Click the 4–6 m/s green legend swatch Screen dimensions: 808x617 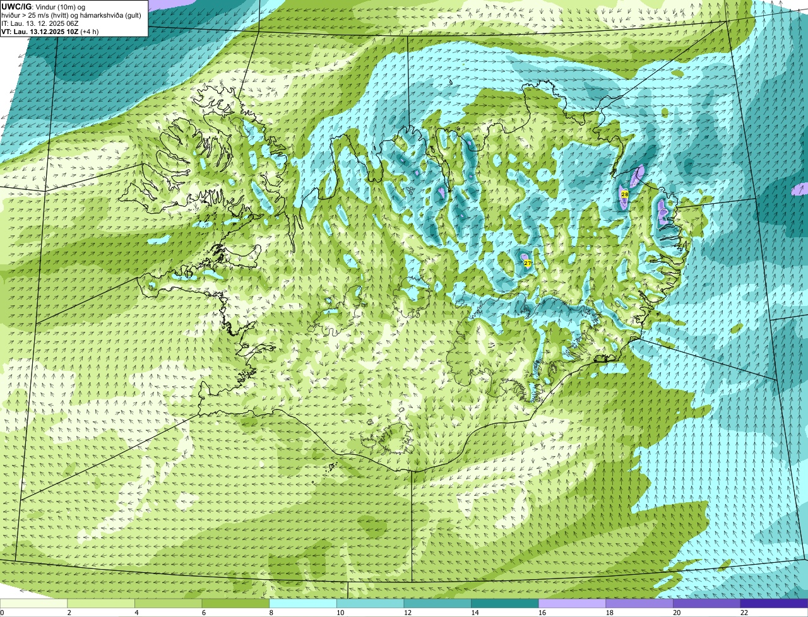point(169,603)
